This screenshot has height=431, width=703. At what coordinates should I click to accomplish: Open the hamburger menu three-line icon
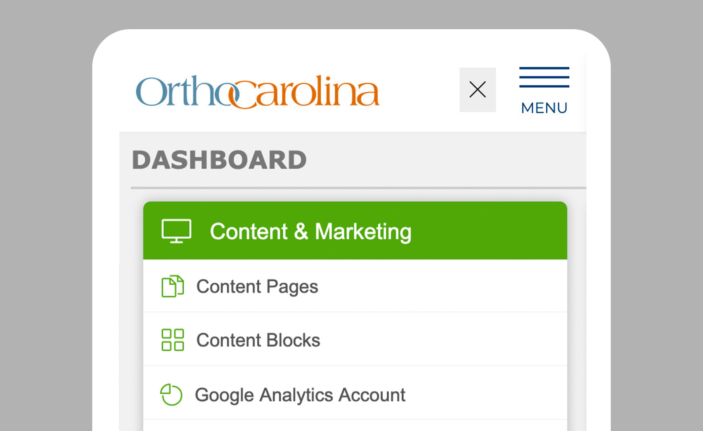point(544,77)
